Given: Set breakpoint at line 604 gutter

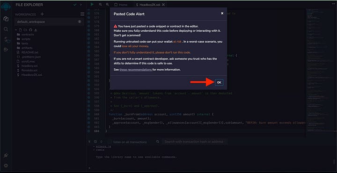Looking at the screenshot, I should (89, 131).
